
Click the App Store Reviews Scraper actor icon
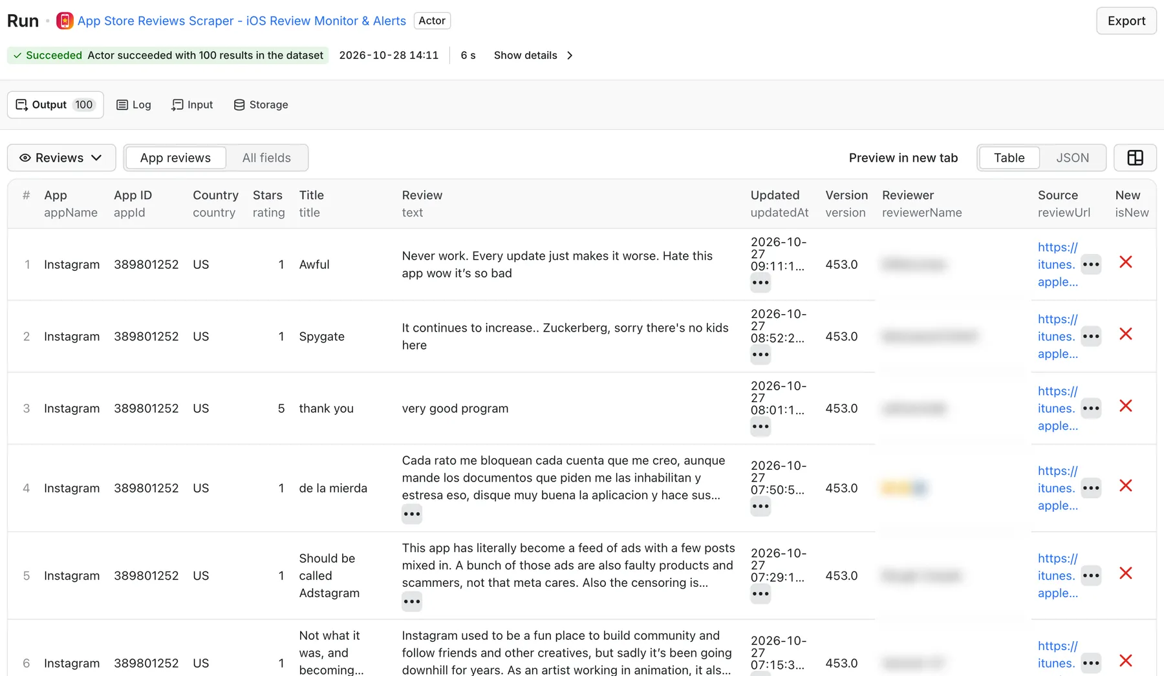65,21
